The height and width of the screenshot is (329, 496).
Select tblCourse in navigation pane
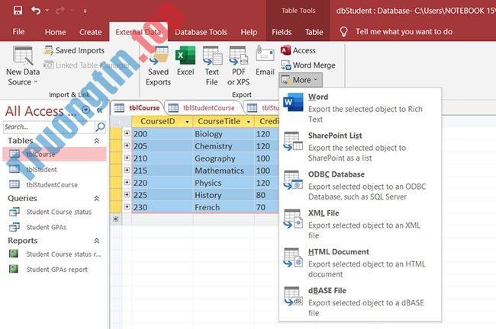[x=54, y=154]
